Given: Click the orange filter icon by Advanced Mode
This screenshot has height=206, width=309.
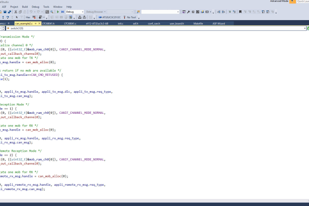Looking at the screenshot, I should (293, 1).
